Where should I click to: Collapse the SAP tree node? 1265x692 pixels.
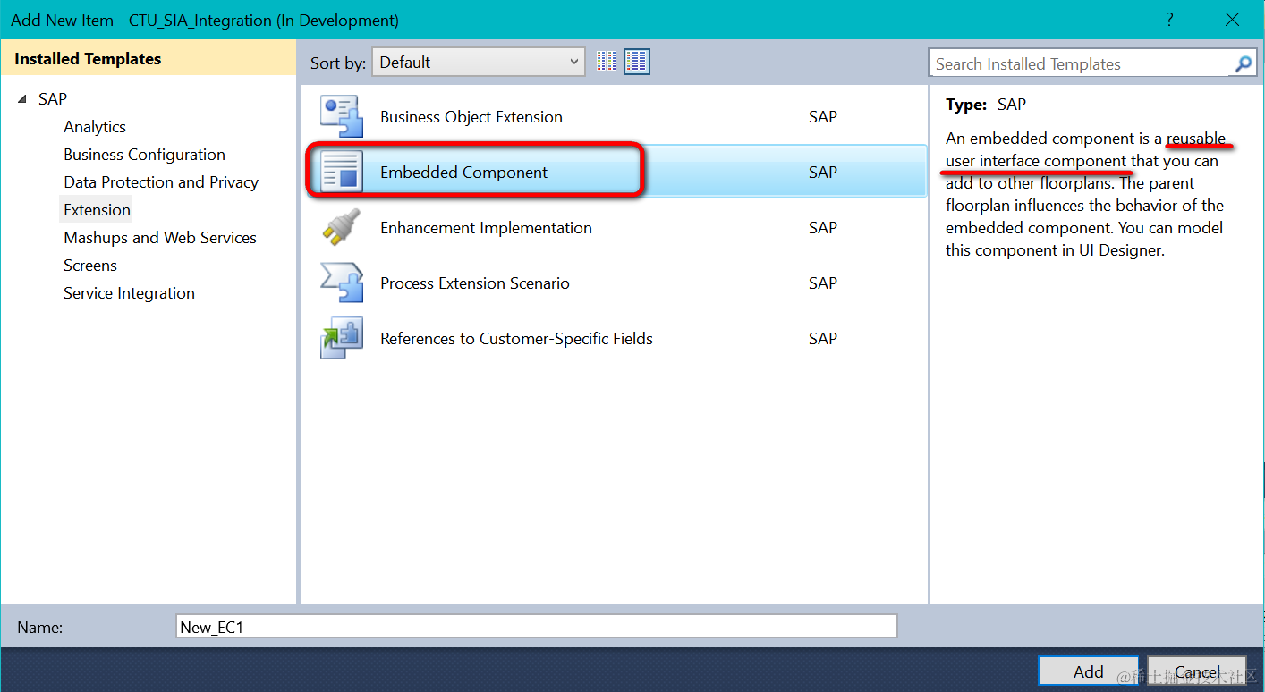click(x=22, y=99)
